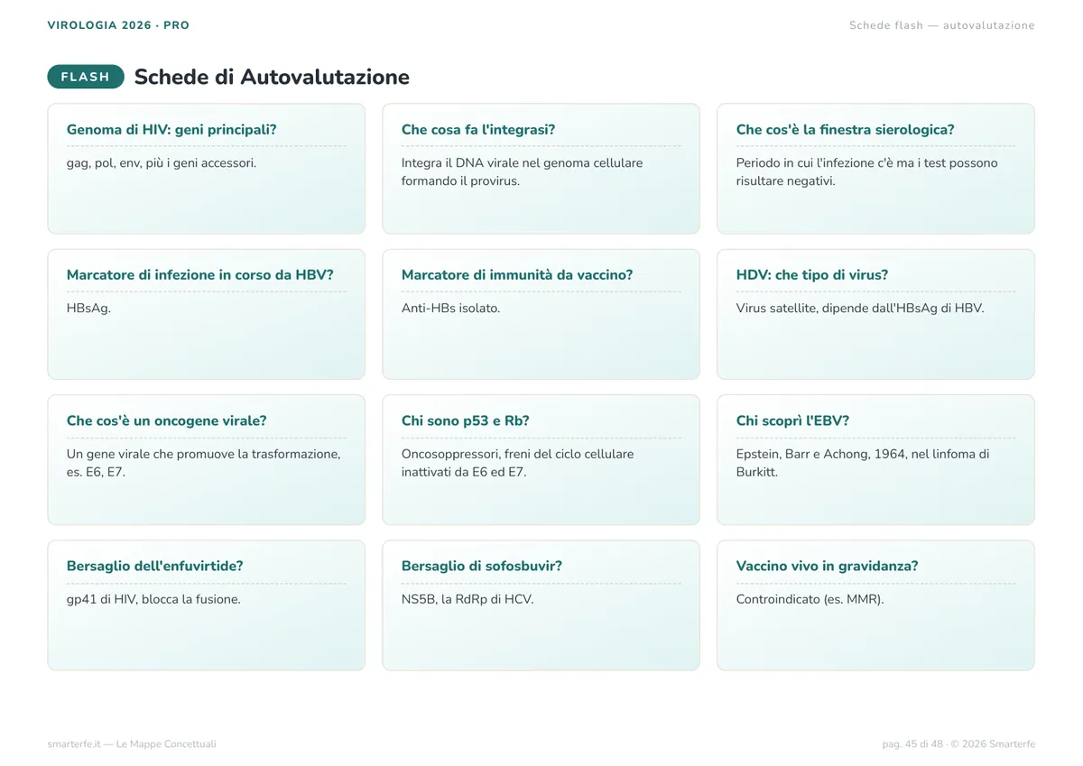Select the question "Bersaglio di sofosbuvir?"

point(482,567)
